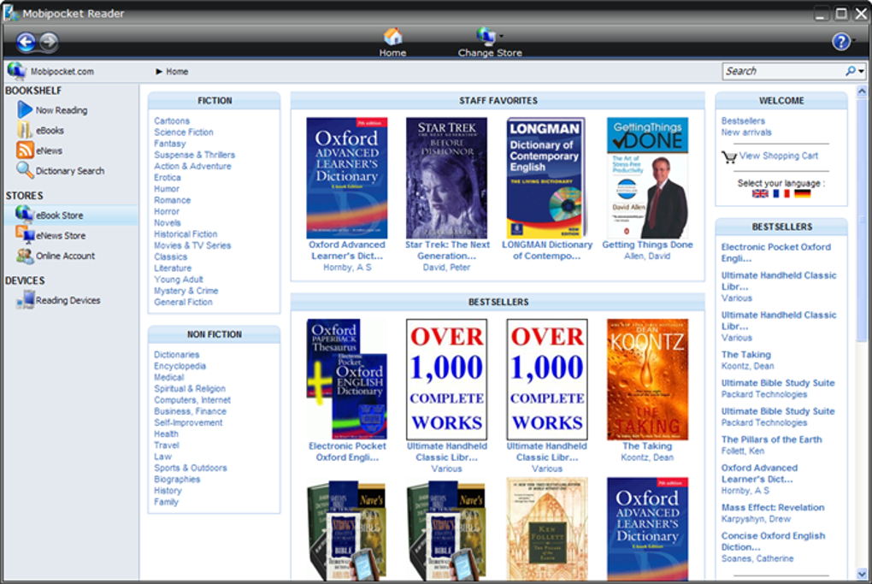Select the UK flag for English
This screenshot has height=584, width=872.
[760, 193]
